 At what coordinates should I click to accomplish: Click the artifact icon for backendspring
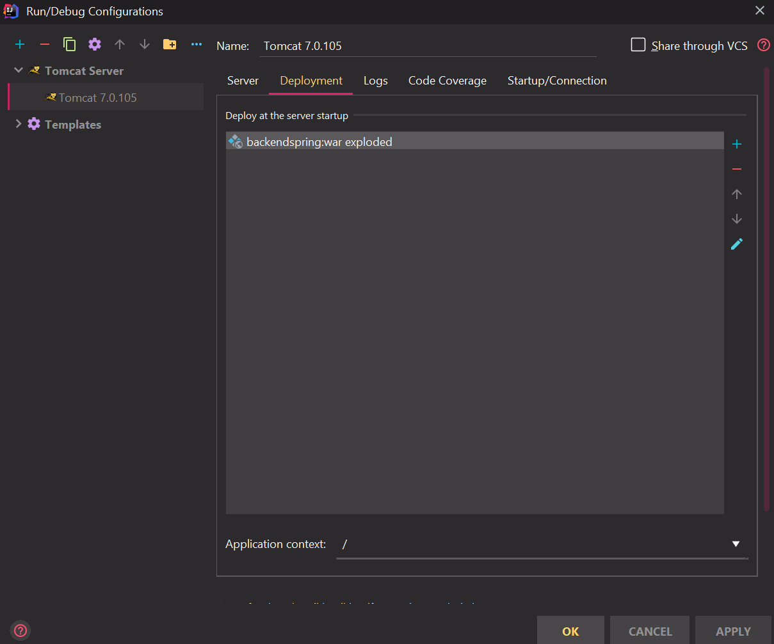236,141
